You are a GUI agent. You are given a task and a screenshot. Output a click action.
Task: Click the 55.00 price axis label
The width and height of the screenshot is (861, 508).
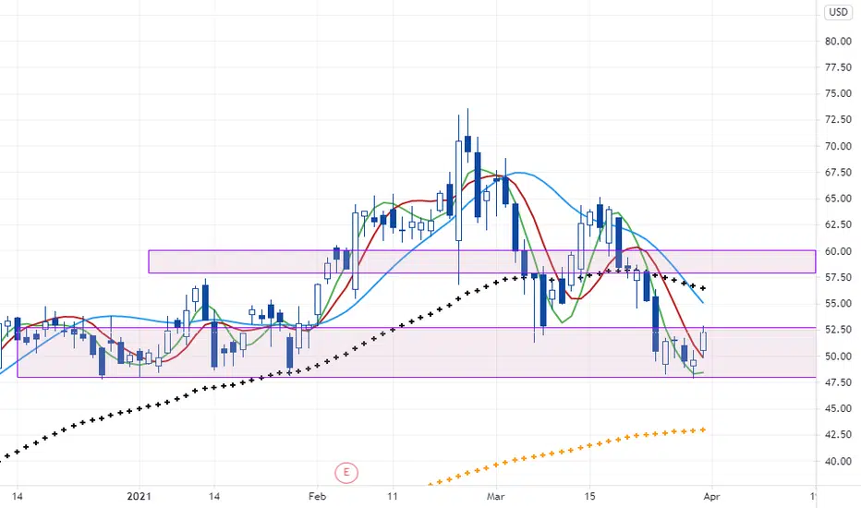[x=838, y=304]
